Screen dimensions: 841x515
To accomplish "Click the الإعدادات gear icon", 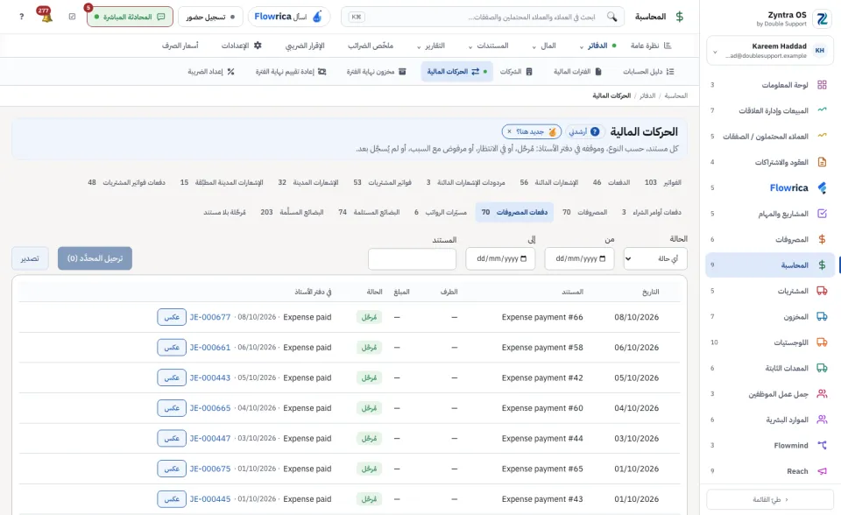I will point(258,46).
